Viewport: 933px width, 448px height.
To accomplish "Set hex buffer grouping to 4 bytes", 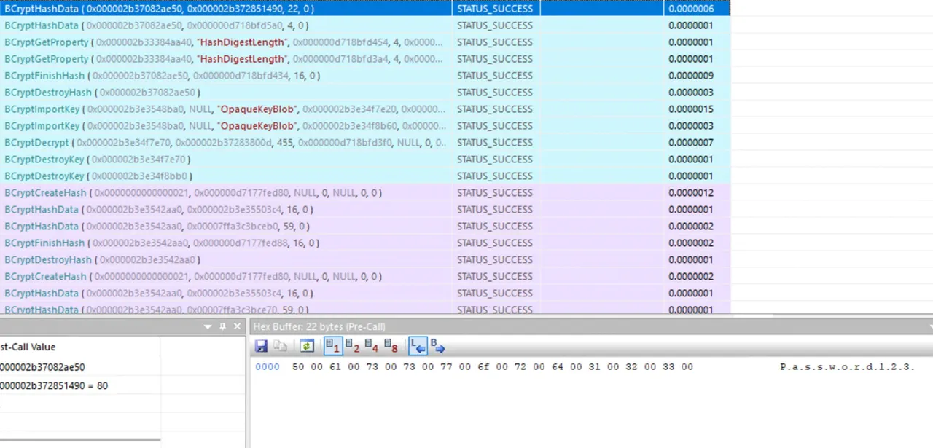I will click(372, 345).
